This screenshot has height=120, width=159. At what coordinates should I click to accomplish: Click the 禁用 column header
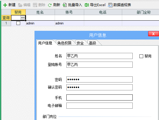(x=18, y=12)
